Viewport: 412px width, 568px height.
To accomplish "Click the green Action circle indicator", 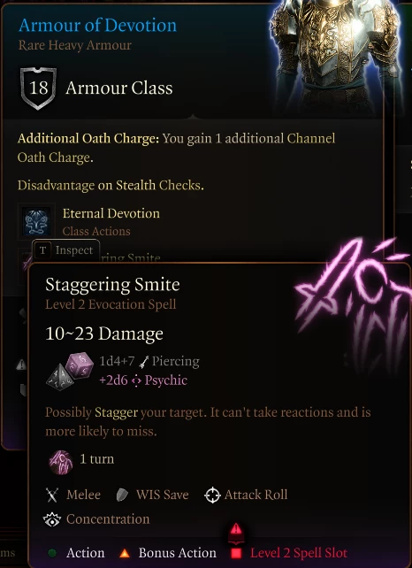I will coord(52,553).
